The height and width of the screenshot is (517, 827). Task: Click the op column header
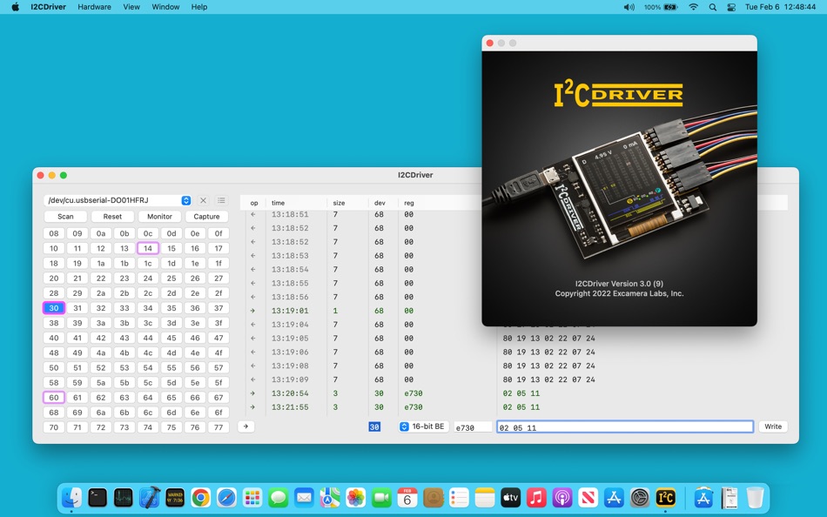pos(253,203)
